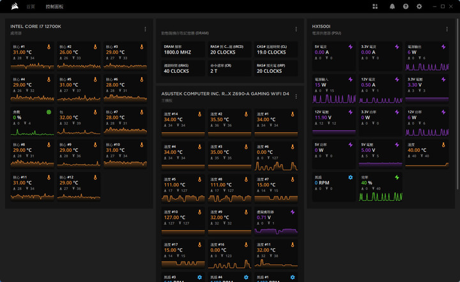
Task: Select the 溫度 #1 motherboard temperature tile
Action: pyautogui.click(x=276, y=124)
